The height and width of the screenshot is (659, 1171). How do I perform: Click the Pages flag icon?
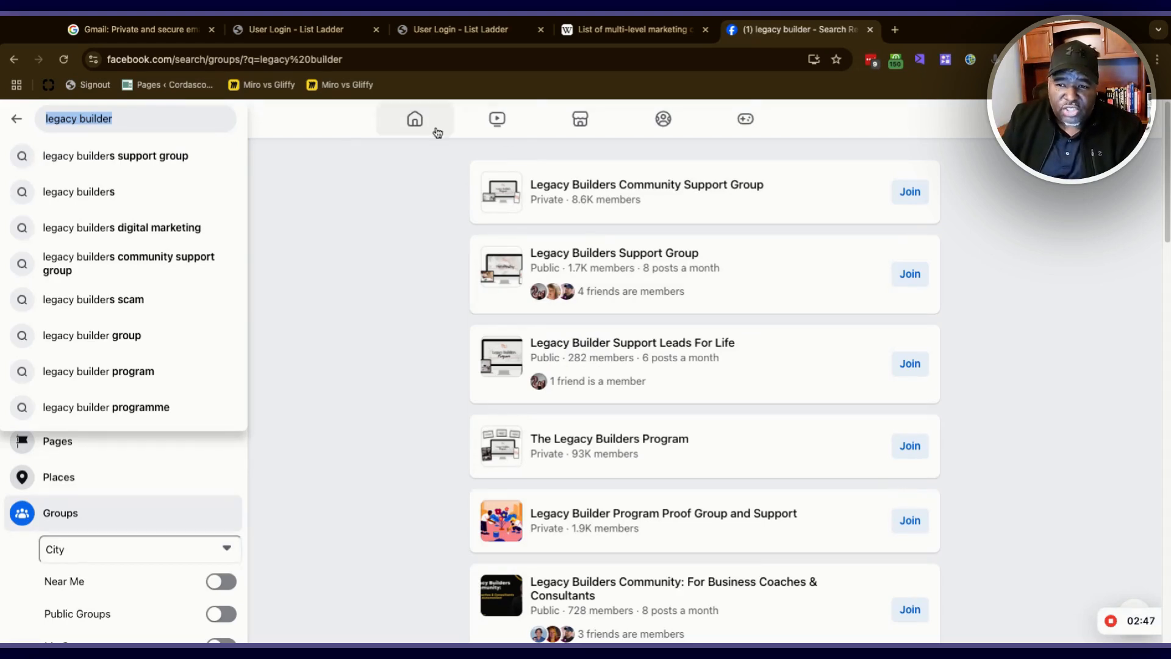pos(22,441)
